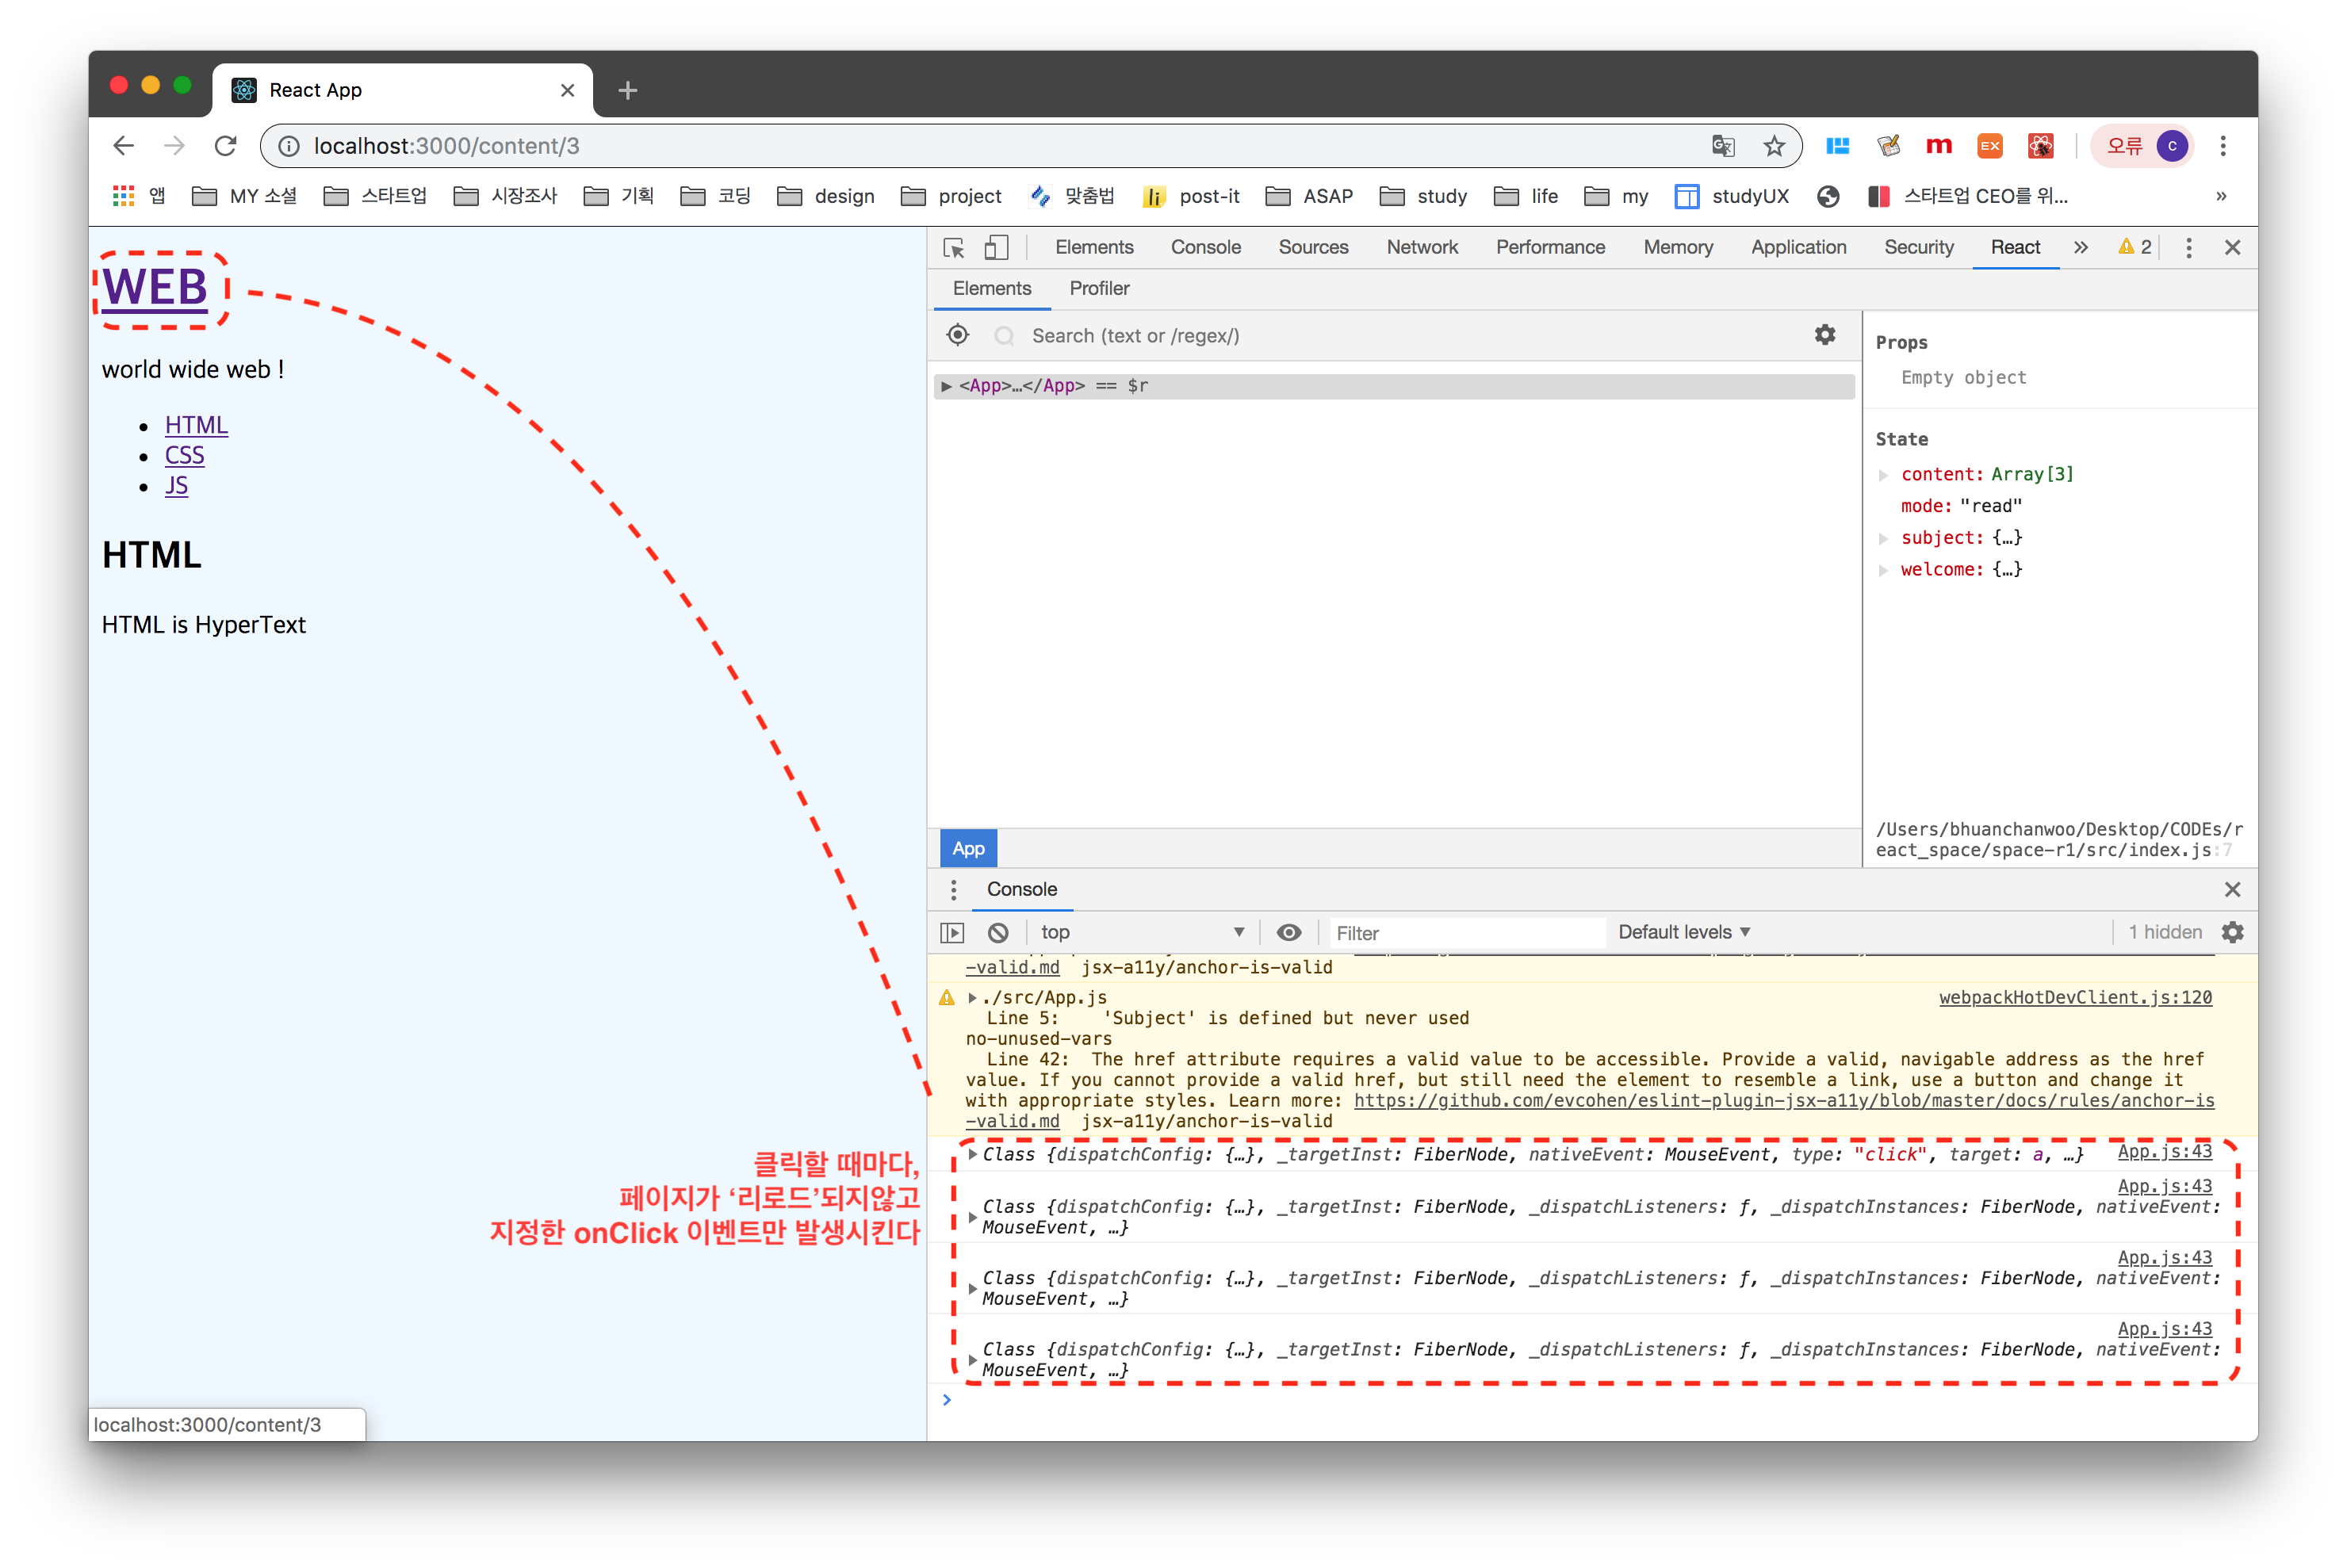Open the Network DevTools tab
This screenshot has height=1568, width=2347.
pyautogui.click(x=1421, y=247)
